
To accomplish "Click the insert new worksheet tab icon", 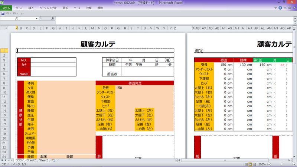I will (54, 160).
